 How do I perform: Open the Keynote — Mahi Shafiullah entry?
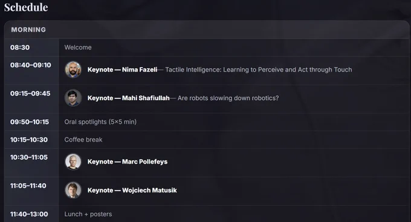[x=128, y=98]
